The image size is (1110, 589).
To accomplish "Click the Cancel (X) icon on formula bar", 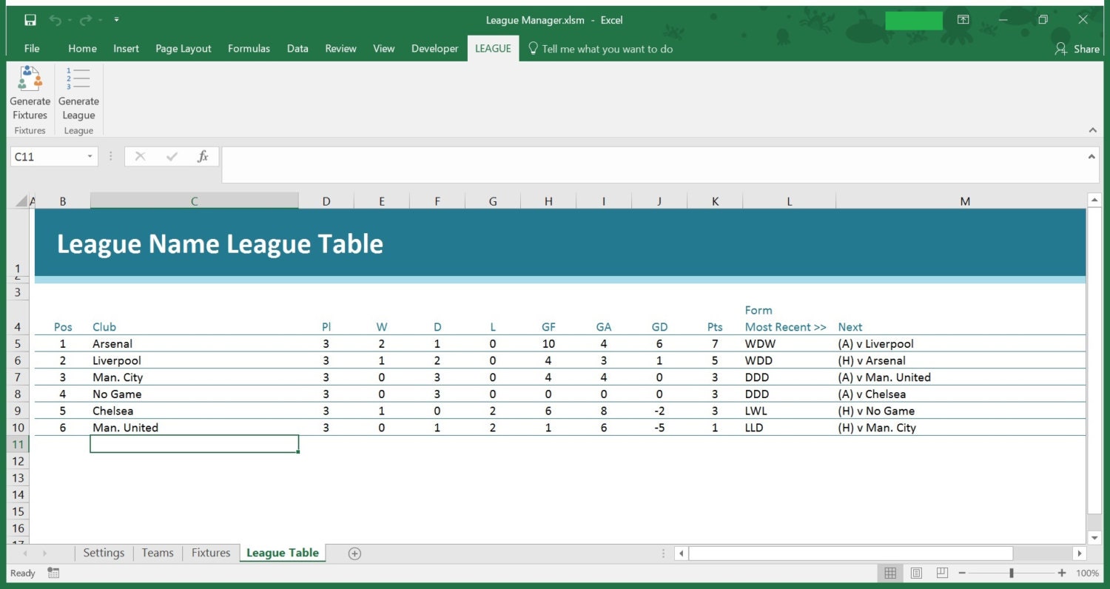I will tap(140, 156).
